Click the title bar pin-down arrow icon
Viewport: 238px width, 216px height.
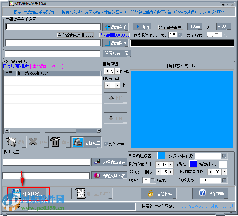(x=223, y=4)
